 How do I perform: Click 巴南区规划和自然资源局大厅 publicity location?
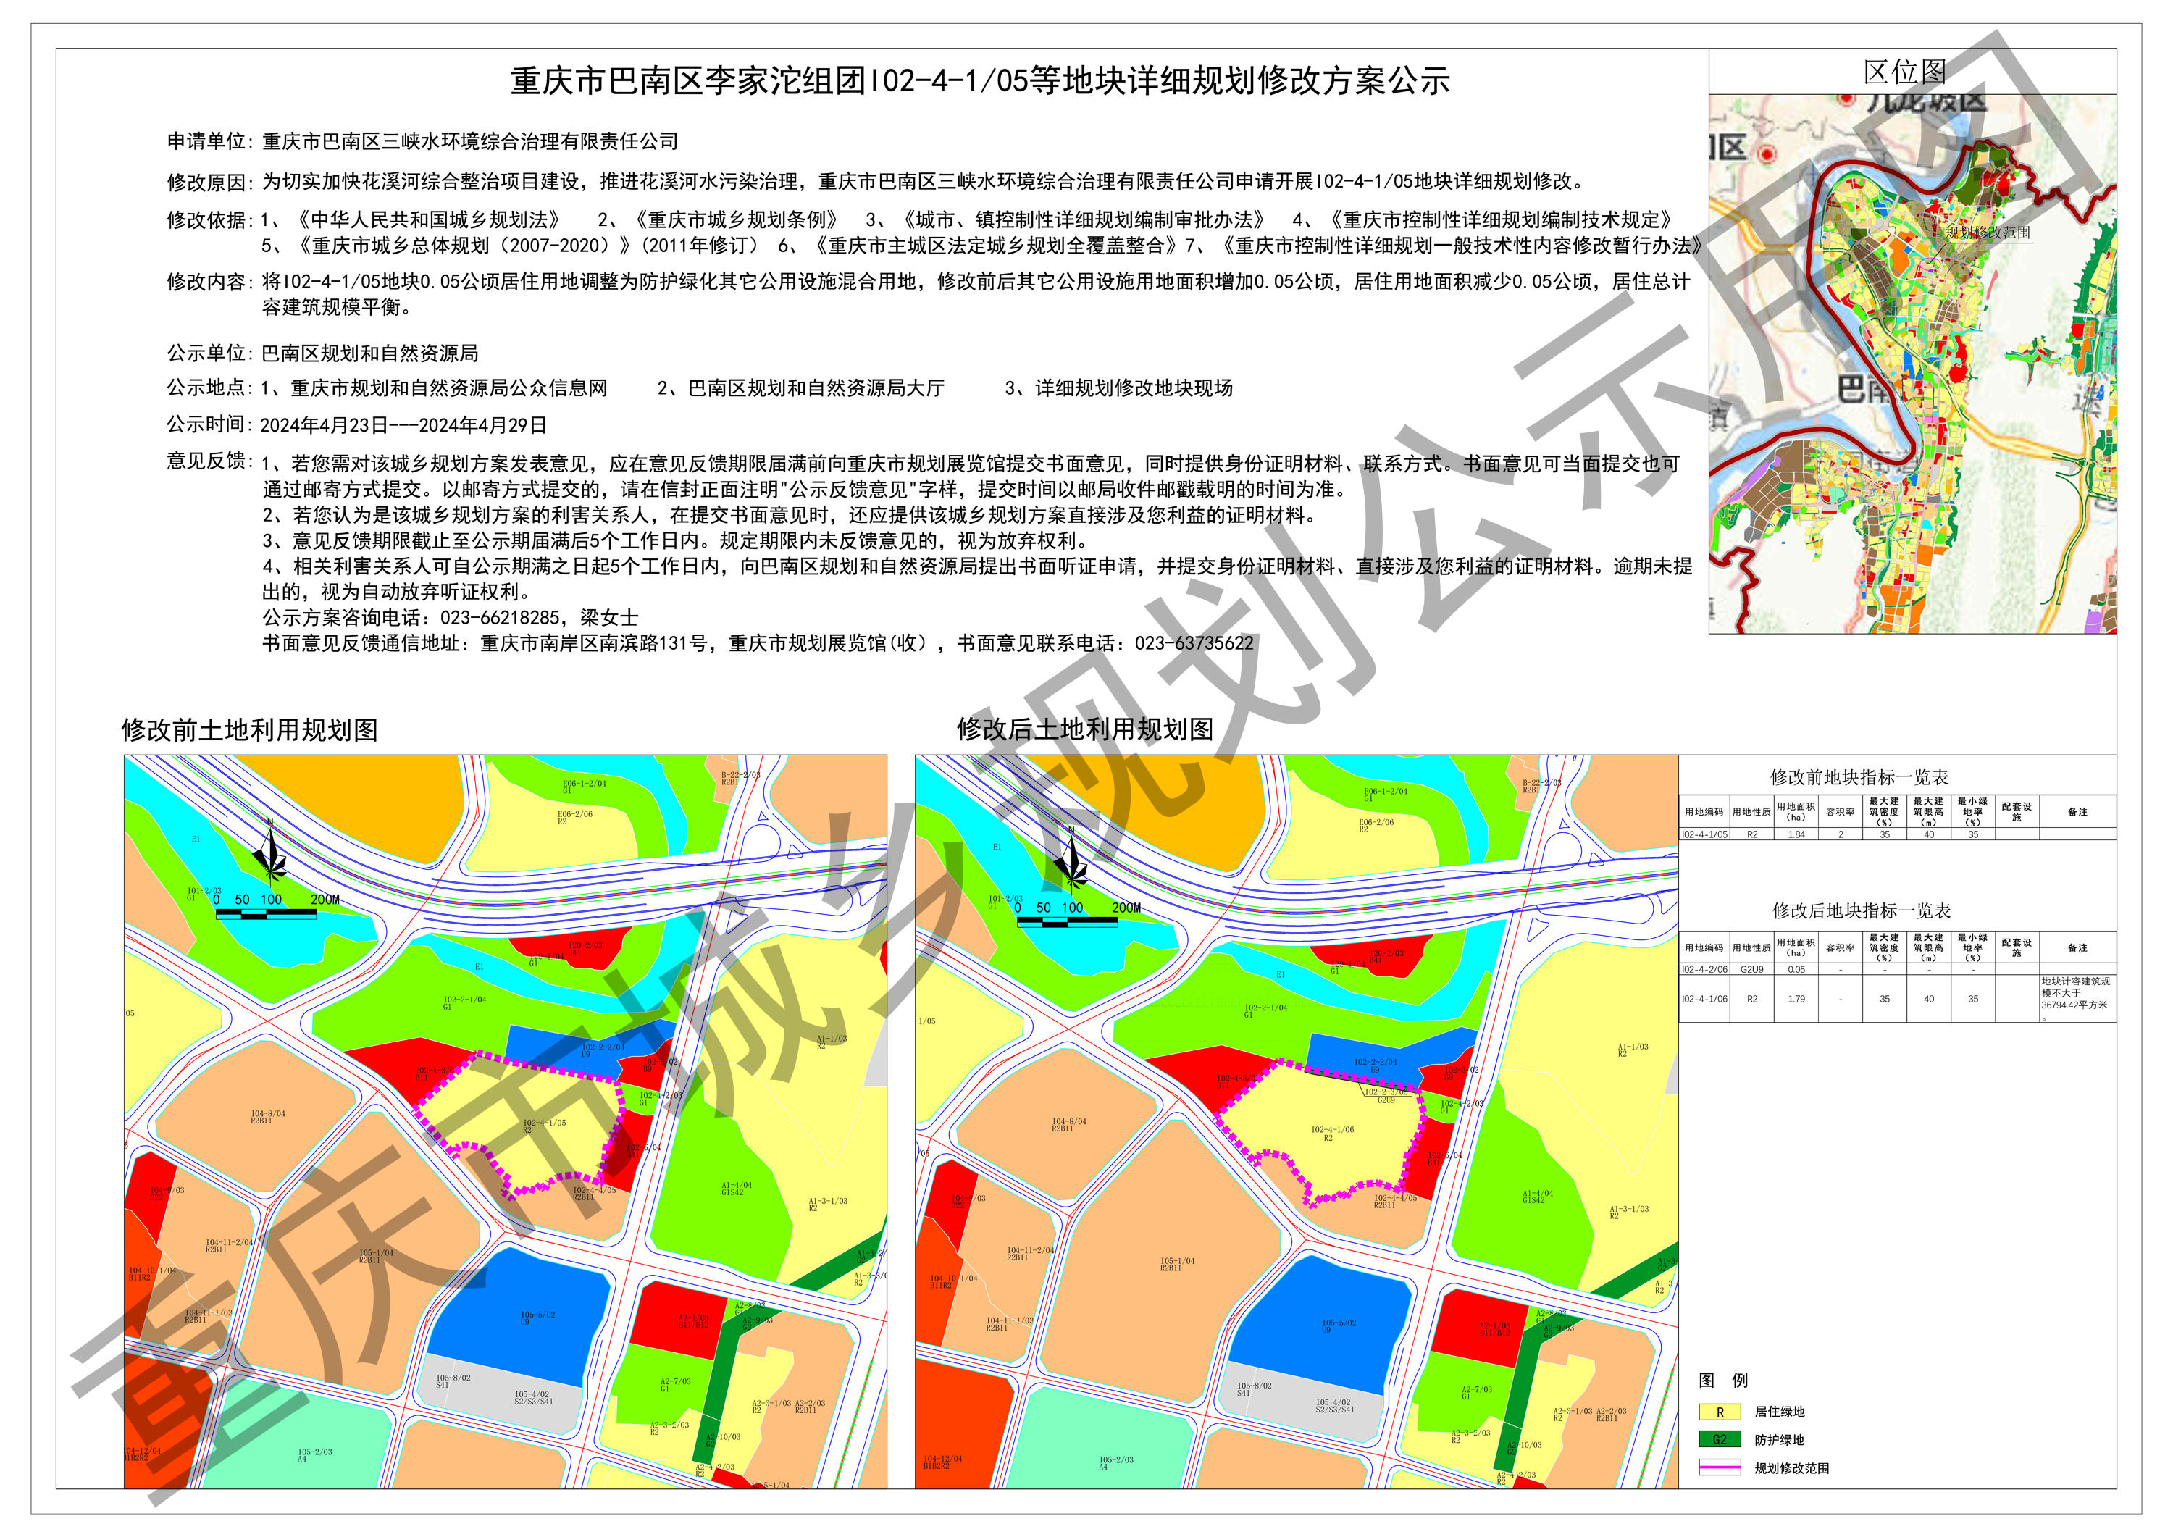tap(816, 388)
